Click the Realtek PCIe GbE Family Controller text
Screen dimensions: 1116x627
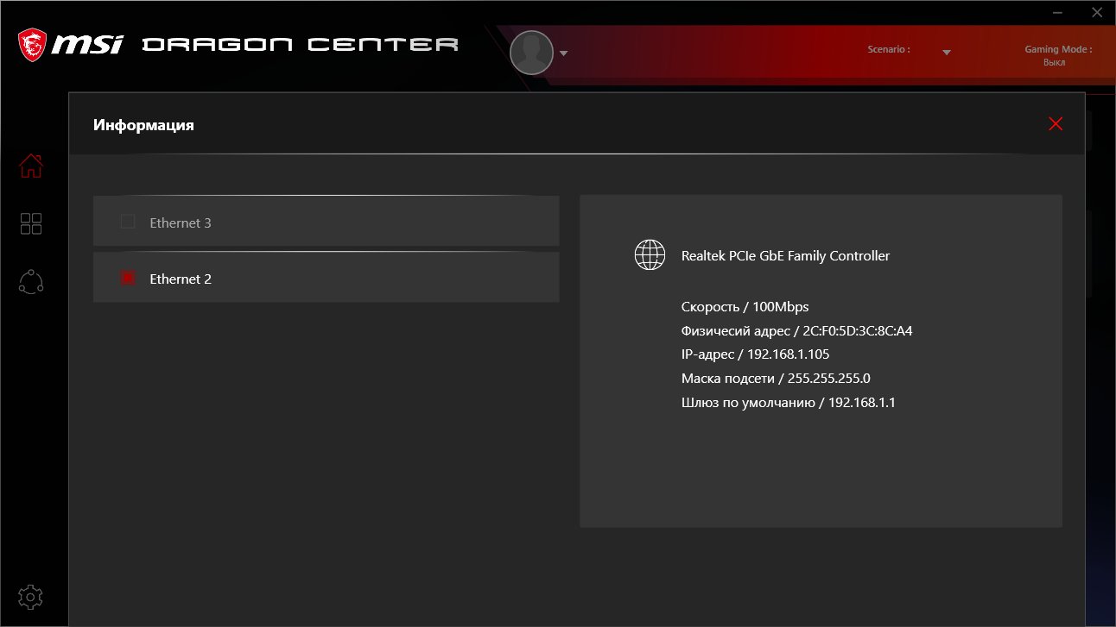(785, 255)
